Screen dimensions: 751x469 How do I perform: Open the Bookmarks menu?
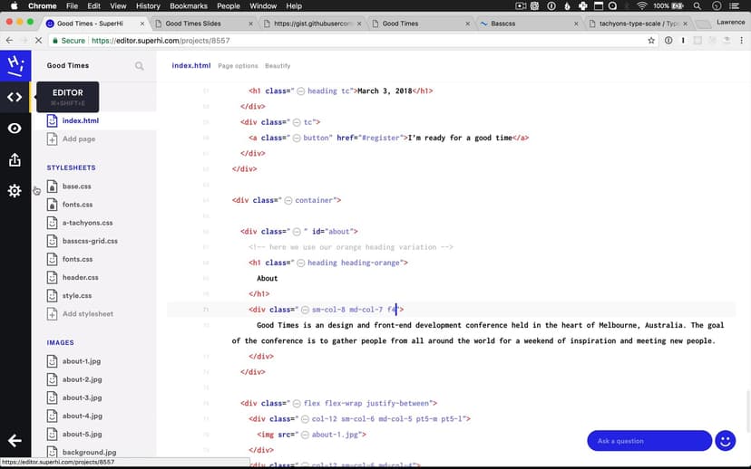[189, 6]
